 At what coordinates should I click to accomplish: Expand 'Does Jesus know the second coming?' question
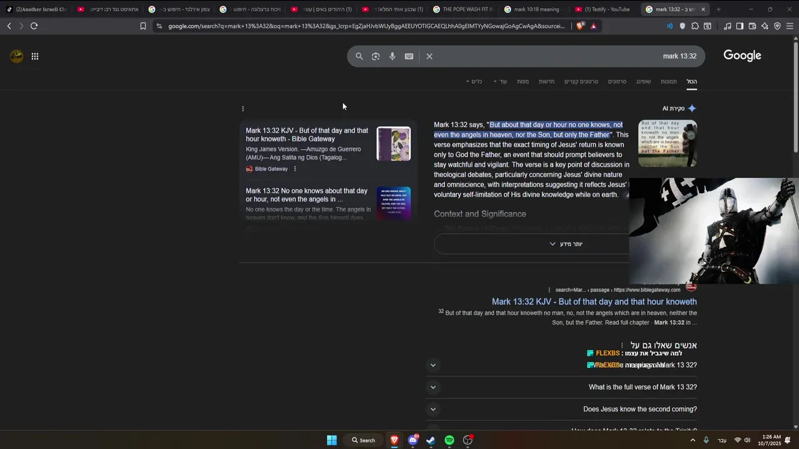(x=561, y=409)
